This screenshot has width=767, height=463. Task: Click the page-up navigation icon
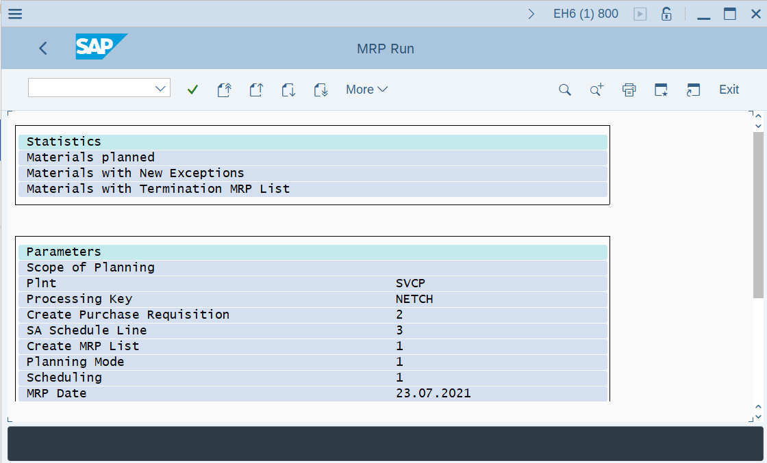256,89
